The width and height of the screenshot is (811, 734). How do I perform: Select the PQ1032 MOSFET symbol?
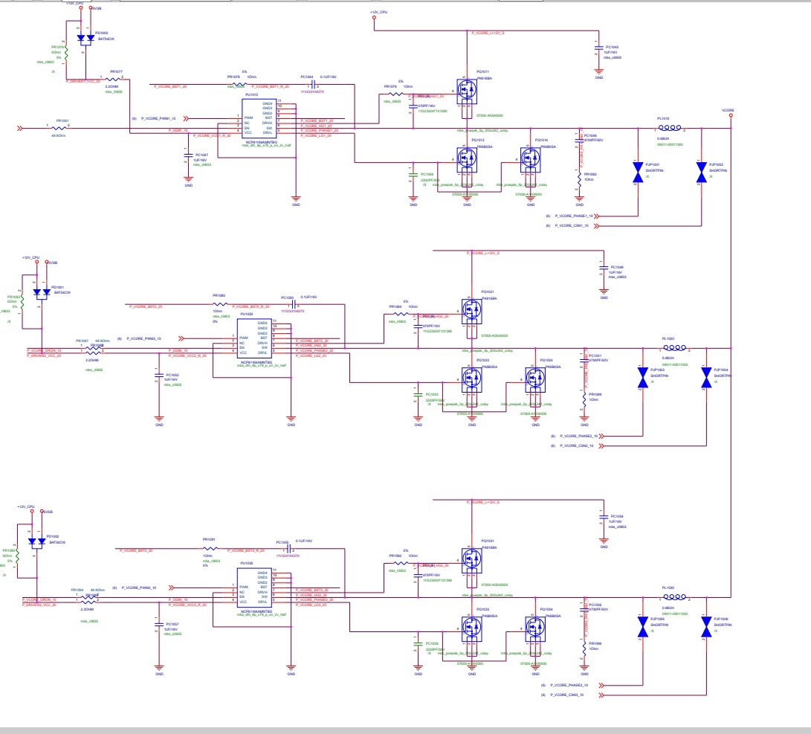coord(472,629)
